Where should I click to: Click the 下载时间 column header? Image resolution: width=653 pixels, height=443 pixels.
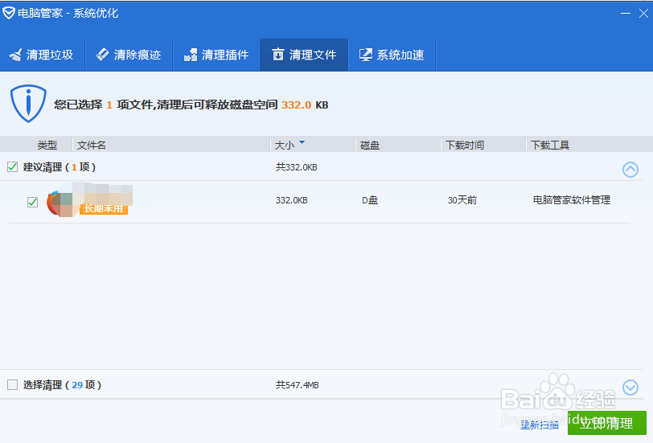pos(465,145)
